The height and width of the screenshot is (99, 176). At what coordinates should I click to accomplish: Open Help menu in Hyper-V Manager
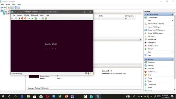[x=19, y=4]
